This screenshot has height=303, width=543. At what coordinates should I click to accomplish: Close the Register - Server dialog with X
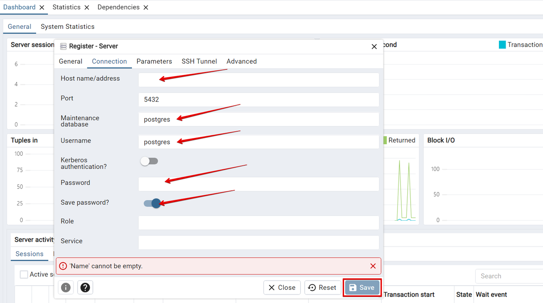(x=374, y=47)
